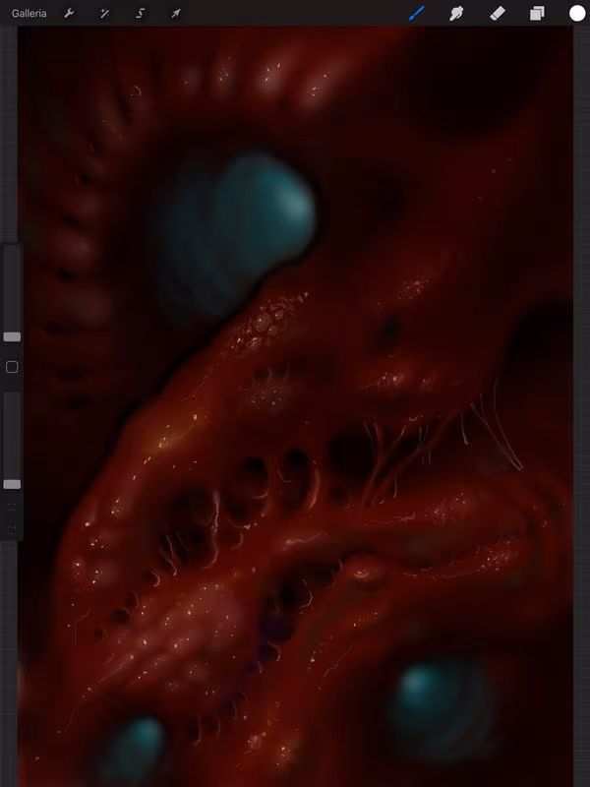590x787 pixels.
Task: Open the Actions wrench menu
Action: pos(69,14)
